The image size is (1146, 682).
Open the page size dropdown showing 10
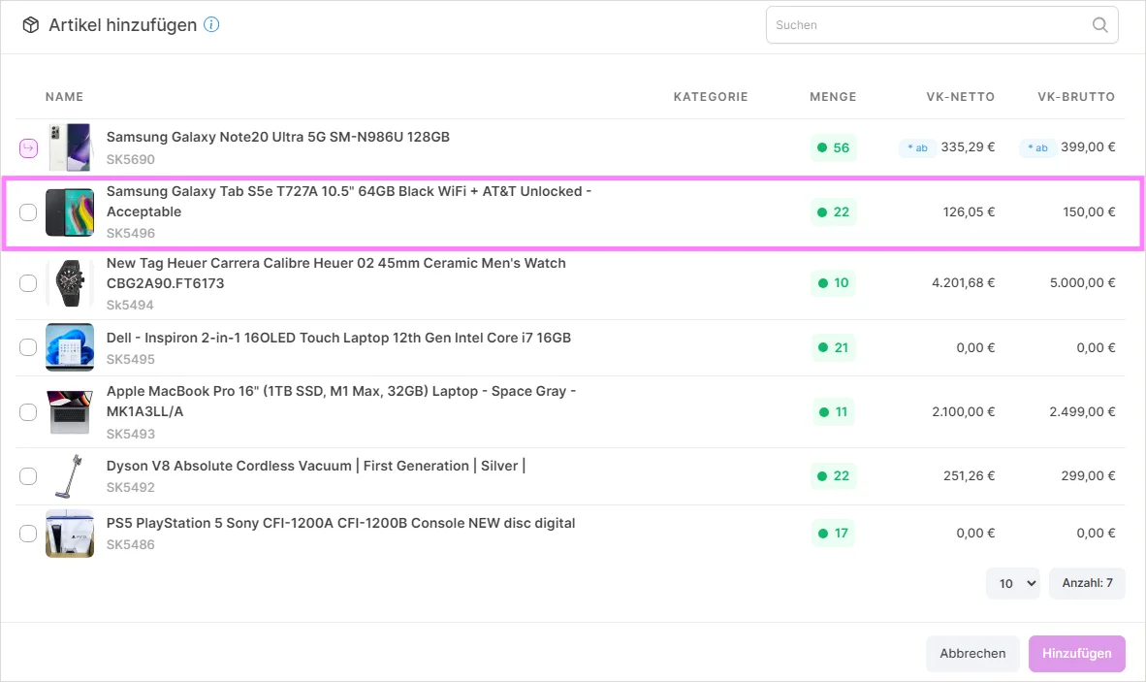point(1013,583)
